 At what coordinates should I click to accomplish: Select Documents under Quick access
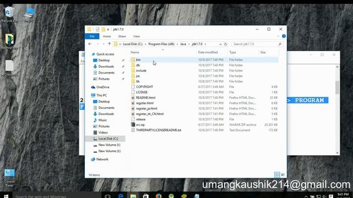pos(106,73)
